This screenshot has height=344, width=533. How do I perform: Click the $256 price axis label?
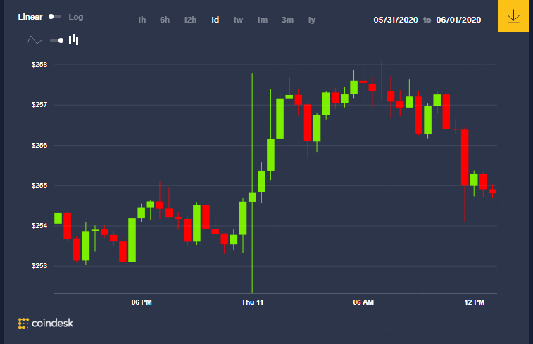[x=39, y=146]
